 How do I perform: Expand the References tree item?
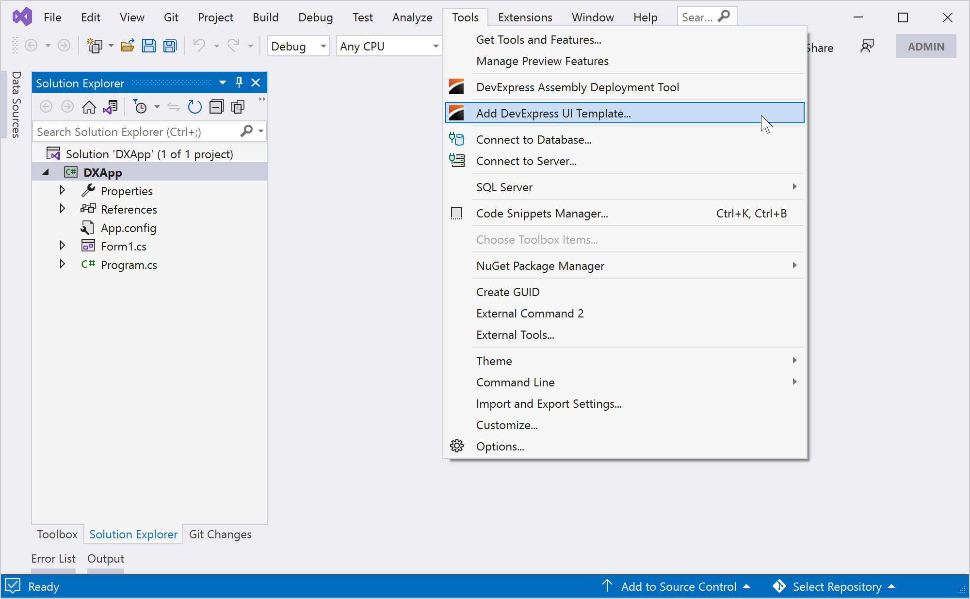64,208
